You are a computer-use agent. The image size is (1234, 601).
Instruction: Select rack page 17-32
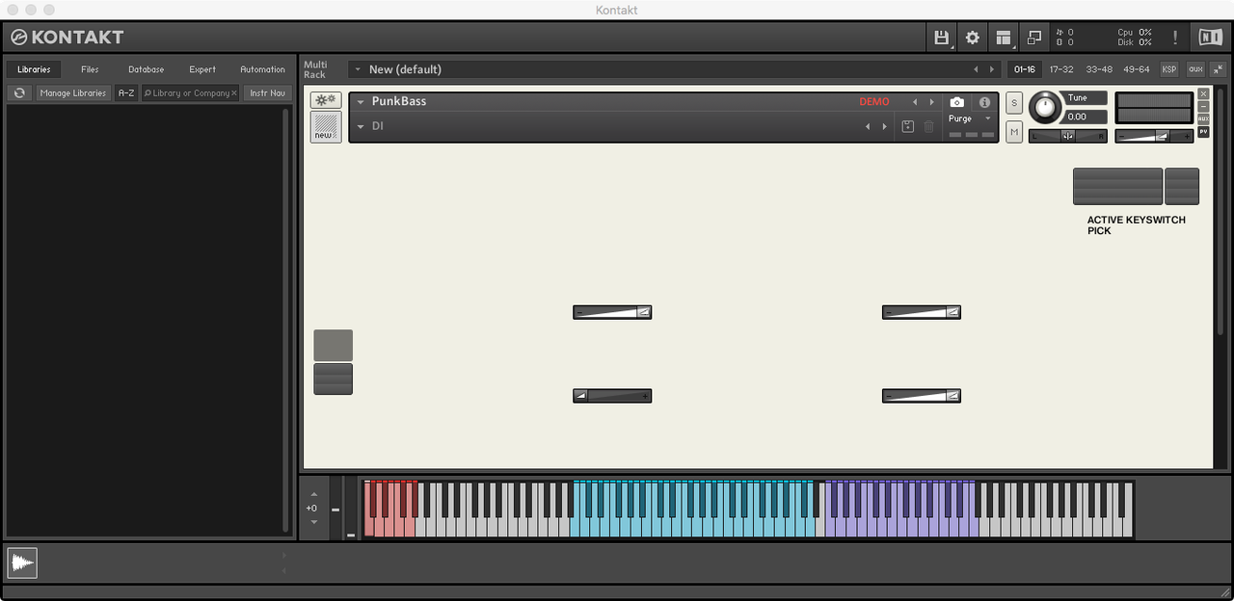(1061, 69)
